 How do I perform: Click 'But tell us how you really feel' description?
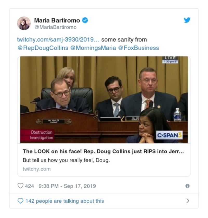coord(66,160)
